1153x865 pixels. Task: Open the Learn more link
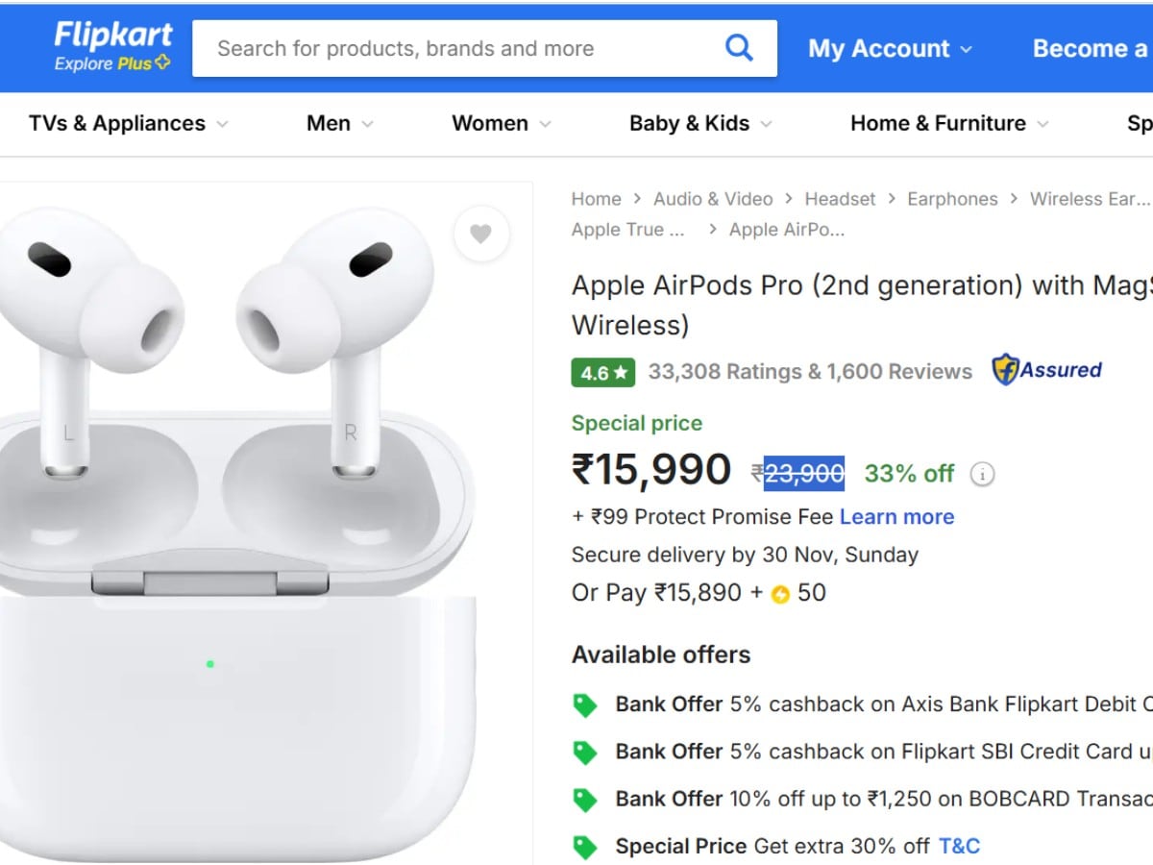point(896,517)
